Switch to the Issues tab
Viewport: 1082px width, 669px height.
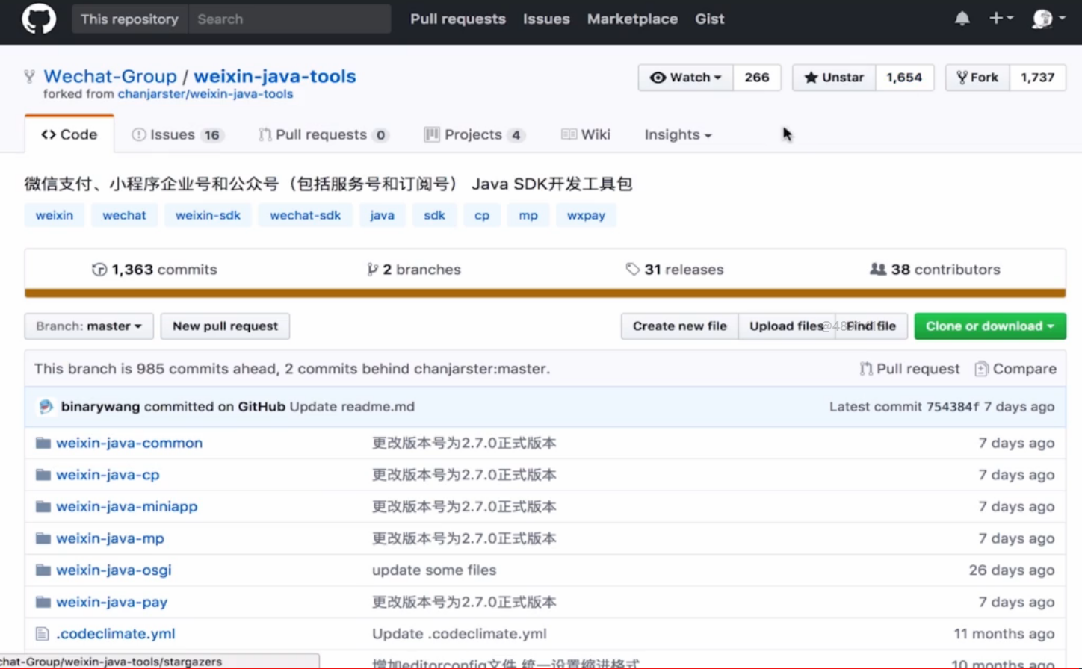click(x=177, y=135)
